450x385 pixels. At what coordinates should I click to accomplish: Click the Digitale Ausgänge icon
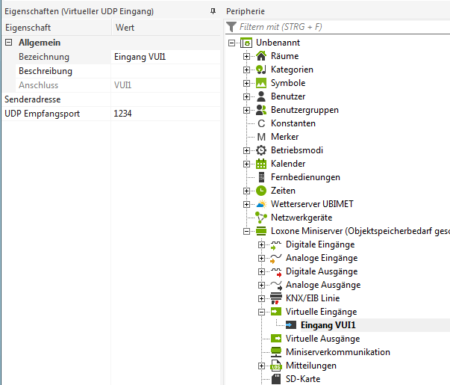point(276,271)
